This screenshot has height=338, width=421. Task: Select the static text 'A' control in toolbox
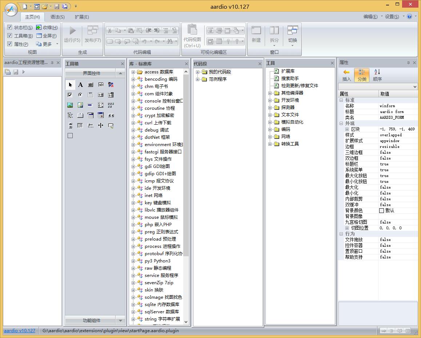[x=80, y=85]
